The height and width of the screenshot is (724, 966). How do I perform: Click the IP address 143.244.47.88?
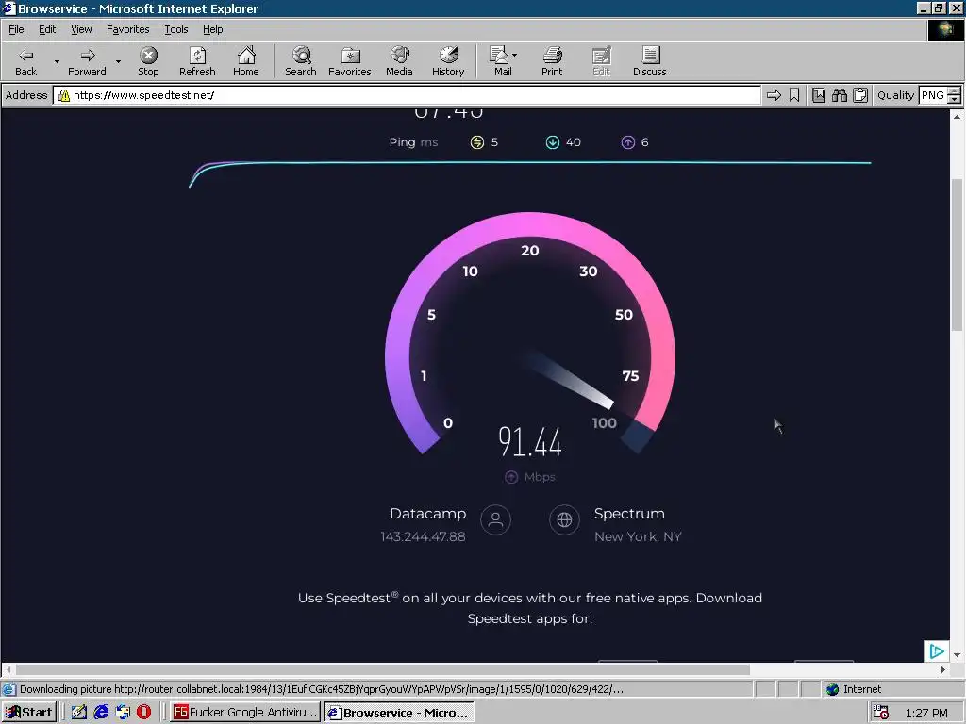423,536
